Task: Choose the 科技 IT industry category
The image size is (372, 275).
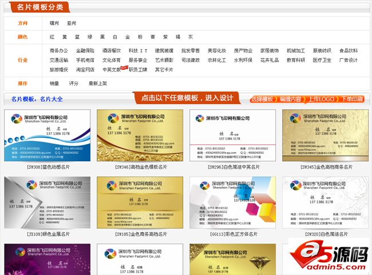Action: (x=138, y=51)
